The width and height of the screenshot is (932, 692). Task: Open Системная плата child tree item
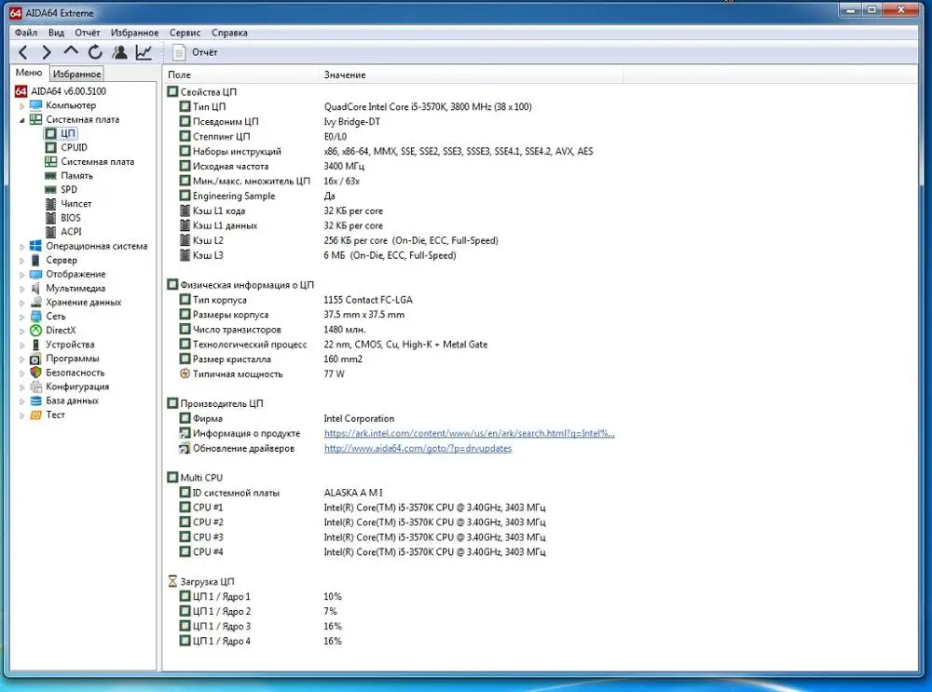[x=98, y=161]
